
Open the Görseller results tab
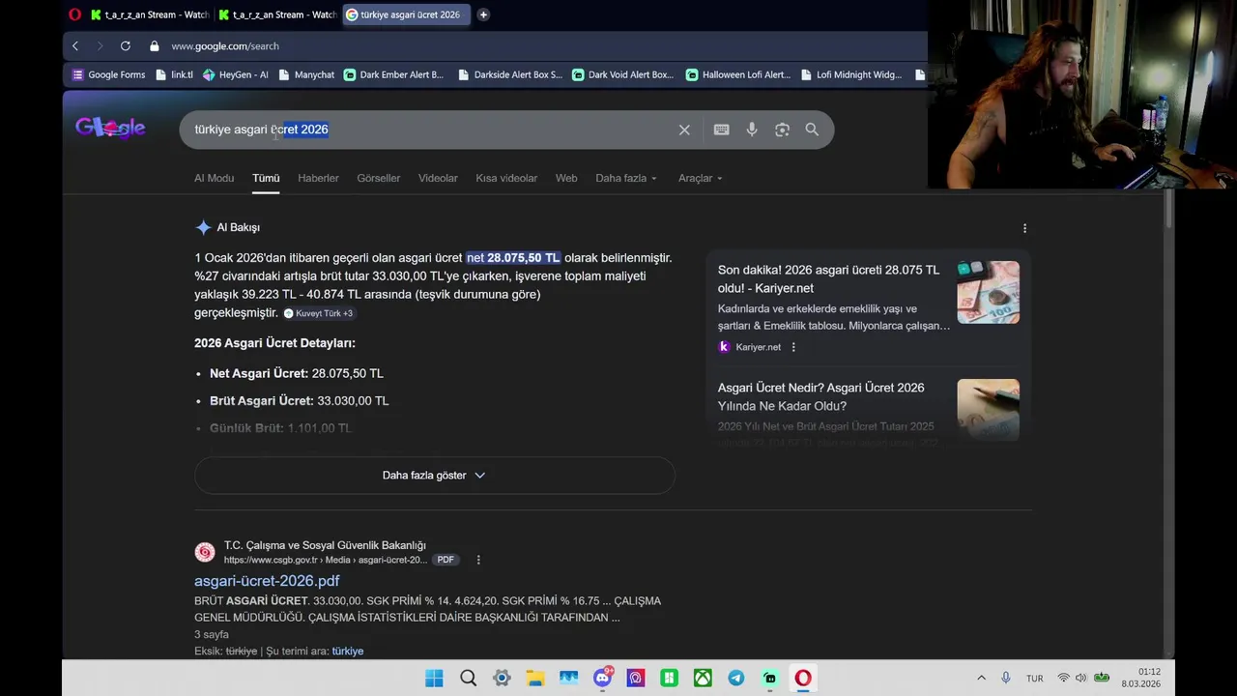click(378, 178)
